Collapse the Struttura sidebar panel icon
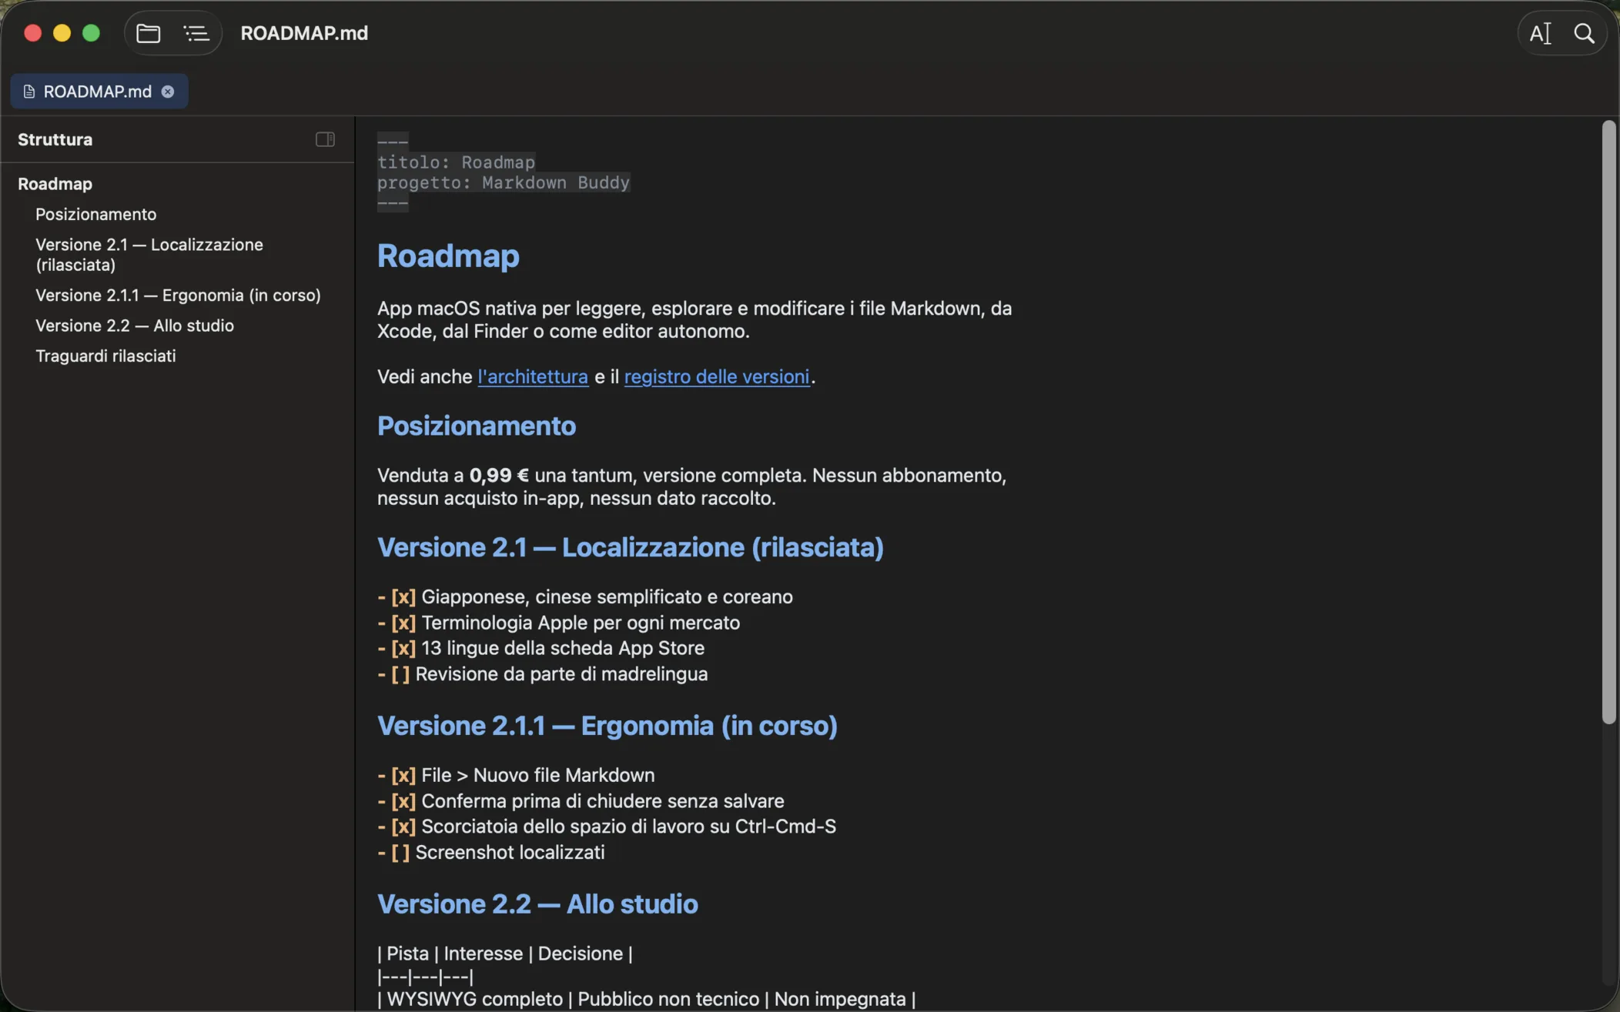The height and width of the screenshot is (1012, 1620). (x=325, y=139)
